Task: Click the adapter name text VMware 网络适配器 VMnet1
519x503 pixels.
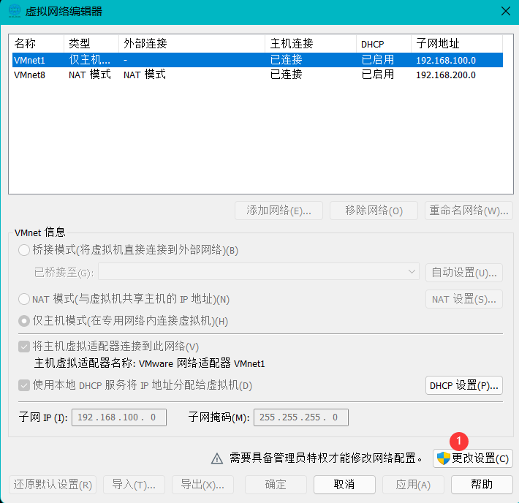Action: tap(202, 363)
